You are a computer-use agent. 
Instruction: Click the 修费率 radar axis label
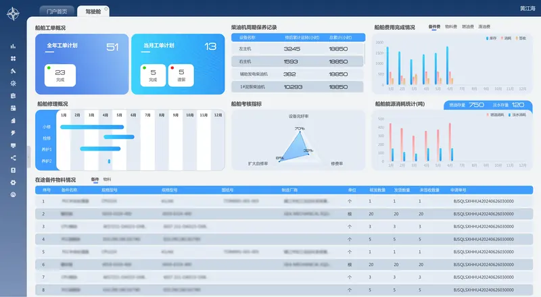tap(337, 163)
